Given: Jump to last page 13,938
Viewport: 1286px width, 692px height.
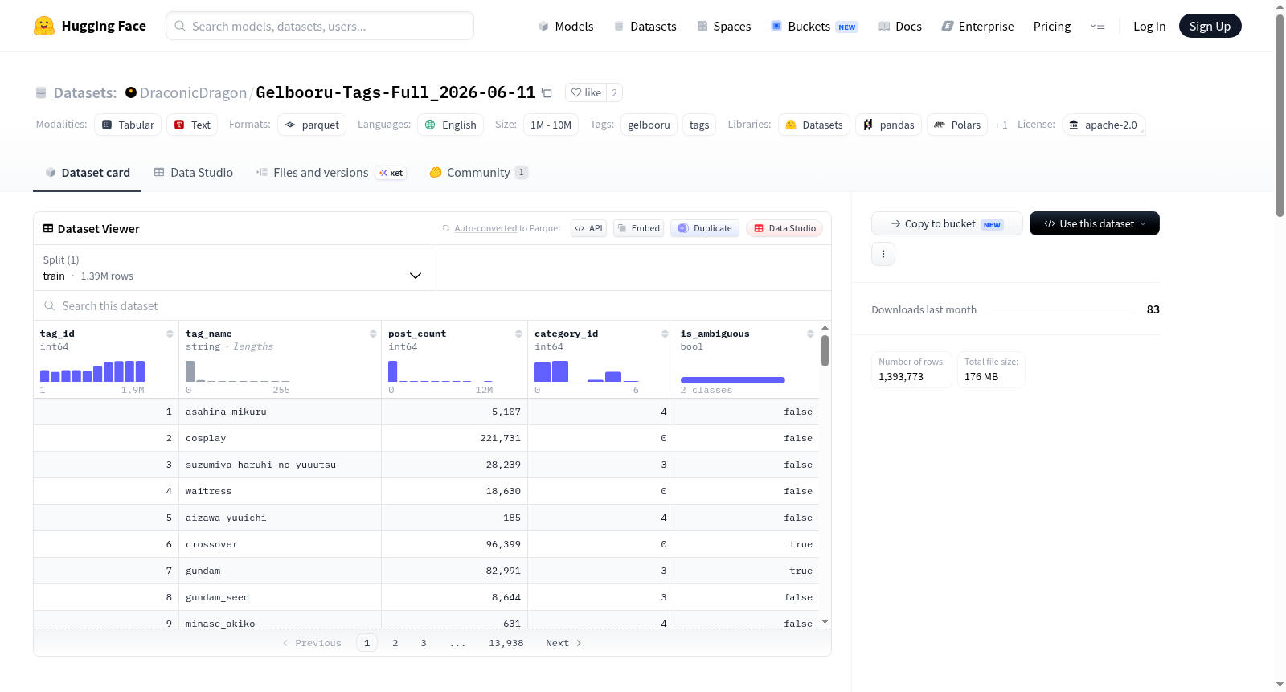Looking at the screenshot, I should coord(506,643).
